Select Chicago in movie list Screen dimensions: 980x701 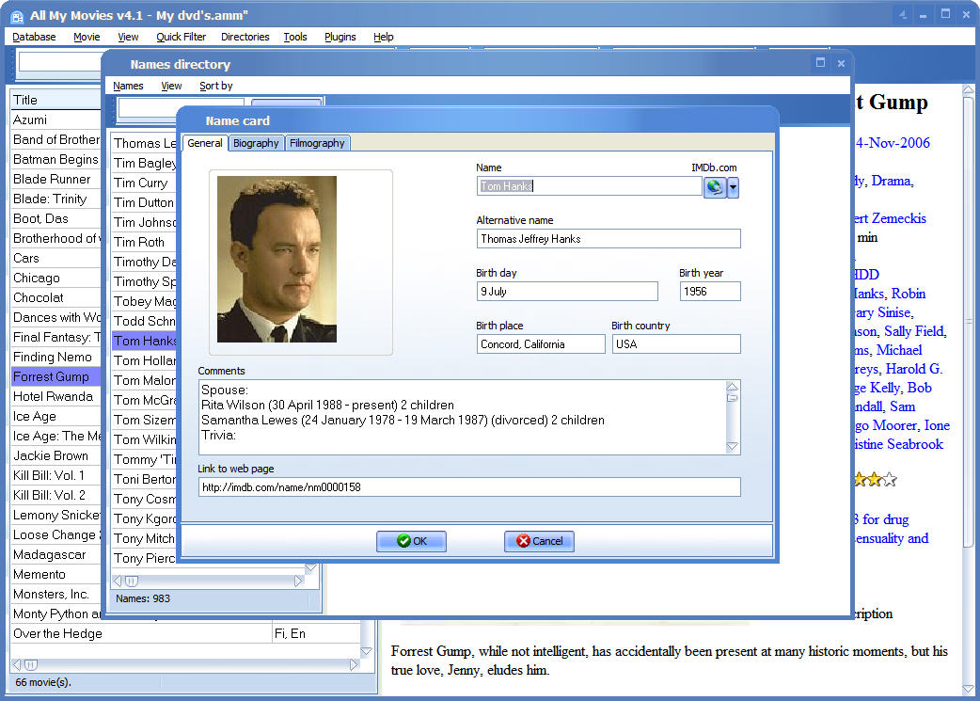tap(55, 278)
